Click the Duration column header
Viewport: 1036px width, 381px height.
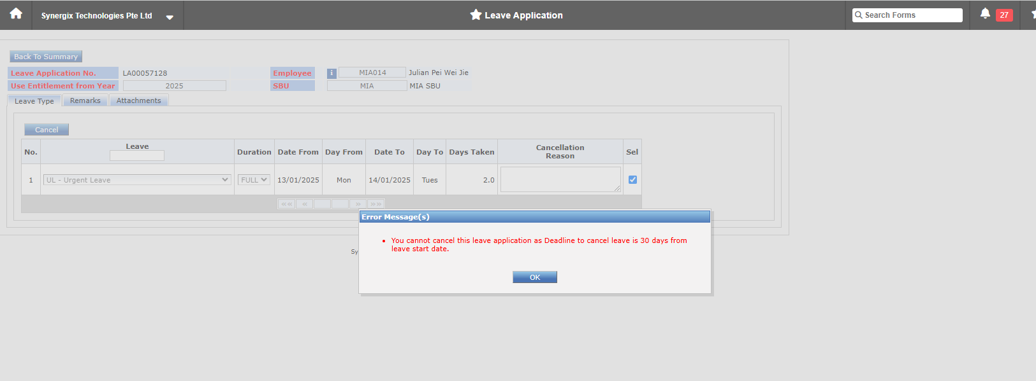pyautogui.click(x=254, y=152)
